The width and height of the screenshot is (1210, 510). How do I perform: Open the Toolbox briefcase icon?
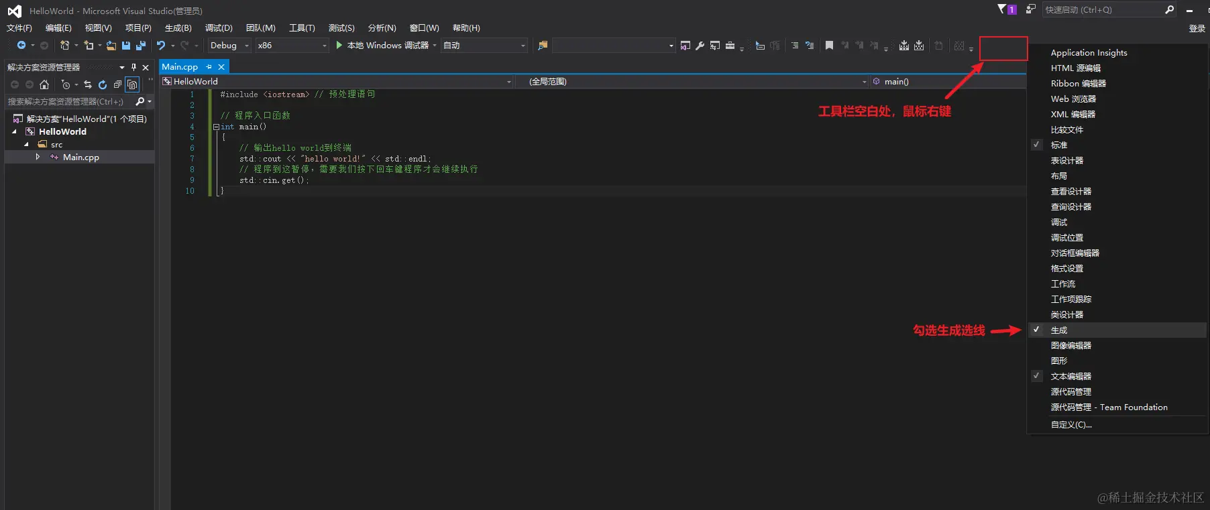pyautogui.click(x=730, y=46)
